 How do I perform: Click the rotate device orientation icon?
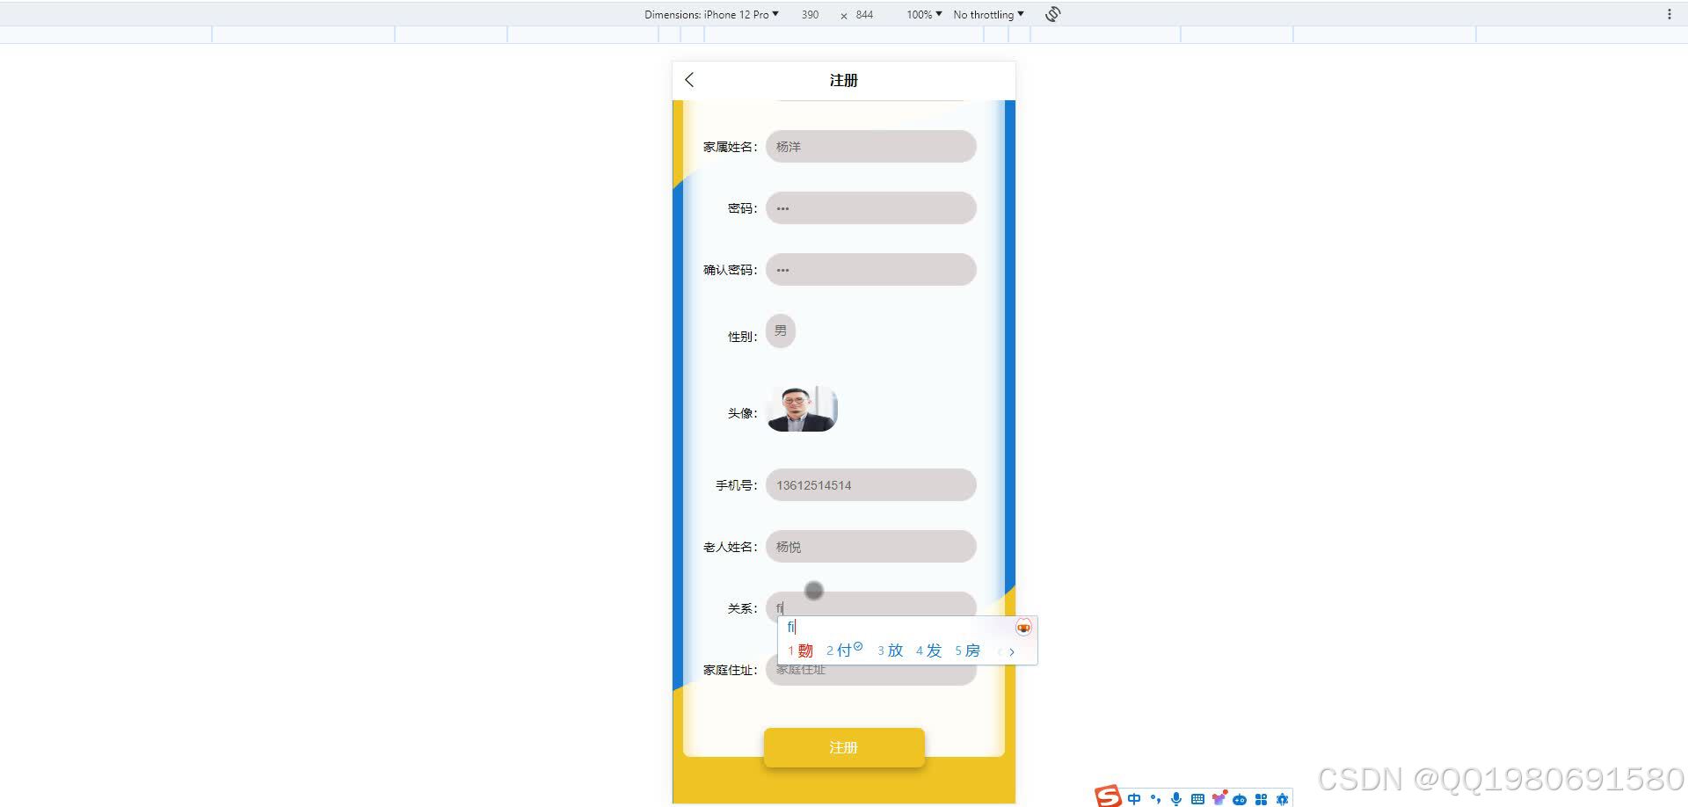1051,14
